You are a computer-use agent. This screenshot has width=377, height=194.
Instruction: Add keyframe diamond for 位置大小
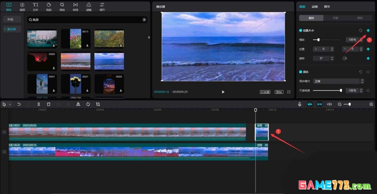tap(368, 31)
